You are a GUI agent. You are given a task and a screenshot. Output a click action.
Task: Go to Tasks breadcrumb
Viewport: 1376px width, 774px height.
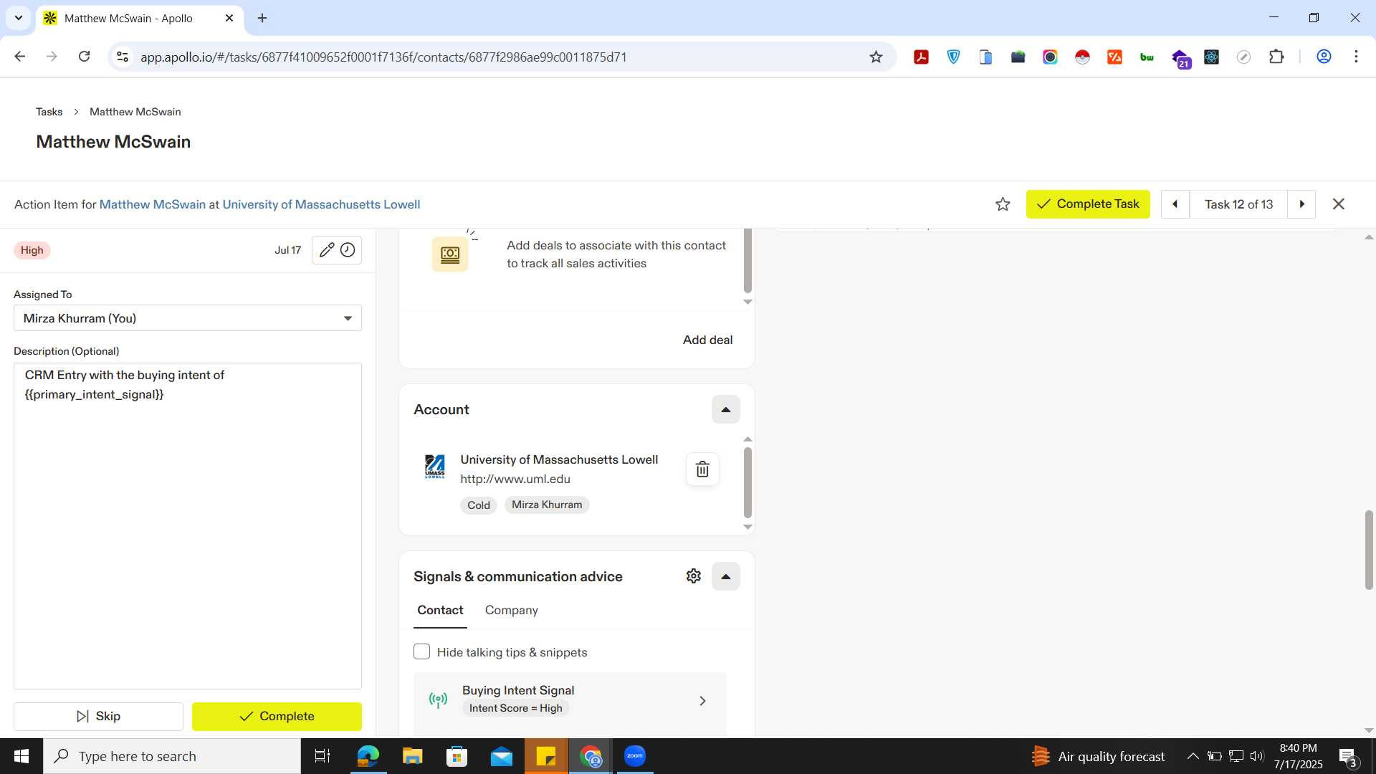(x=49, y=112)
